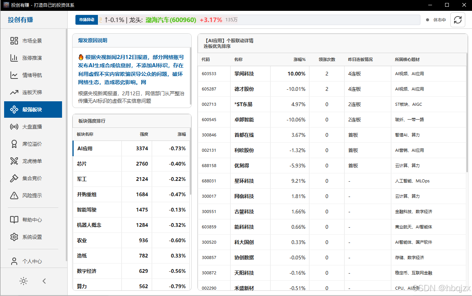
Task: Select the 智能驾驶 sector row
Action: [131, 210]
